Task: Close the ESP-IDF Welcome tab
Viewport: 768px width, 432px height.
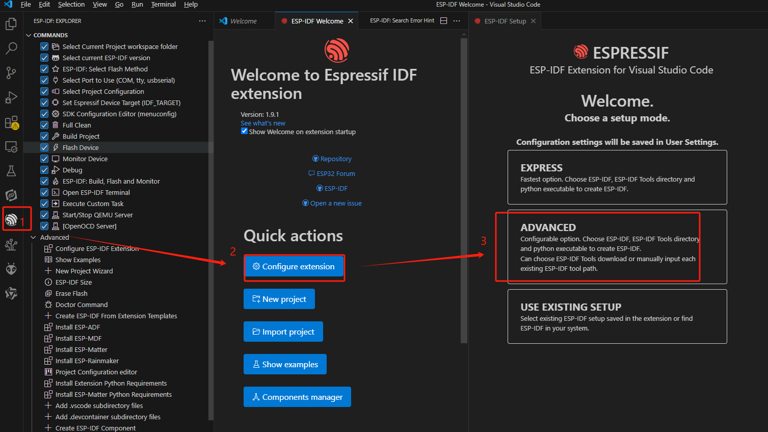Action: point(351,21)
